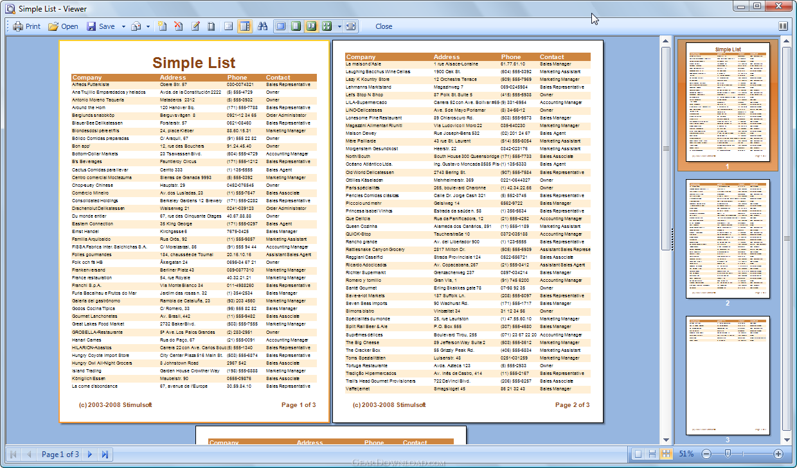
Task: Click 'Trail's Head Gourmet Provisioners' entry
Action: [381, 381]
